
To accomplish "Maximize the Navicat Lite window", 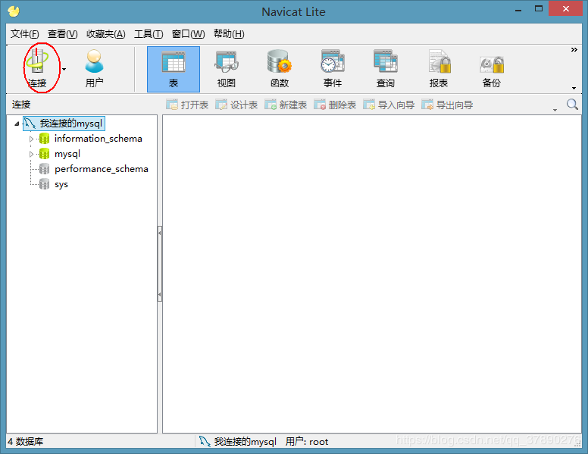I will 539,9.
